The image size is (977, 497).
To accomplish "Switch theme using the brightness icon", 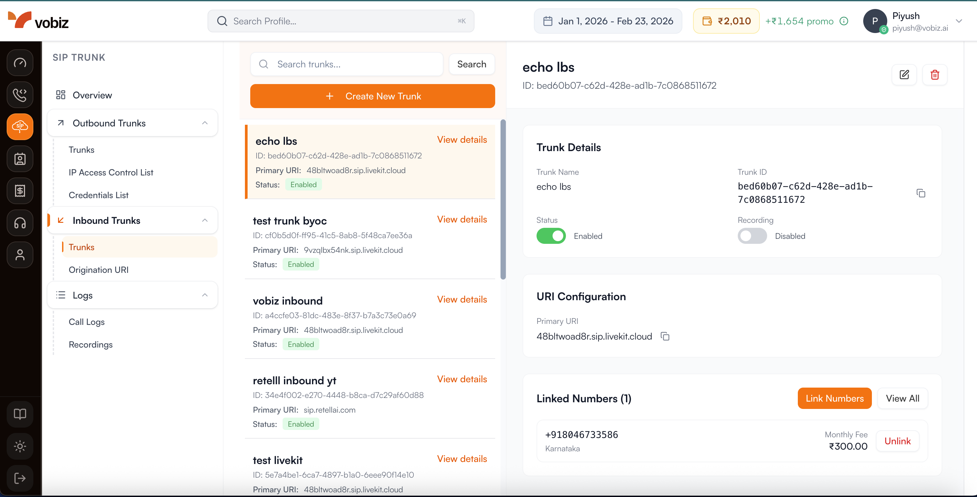I will (19, 446).
